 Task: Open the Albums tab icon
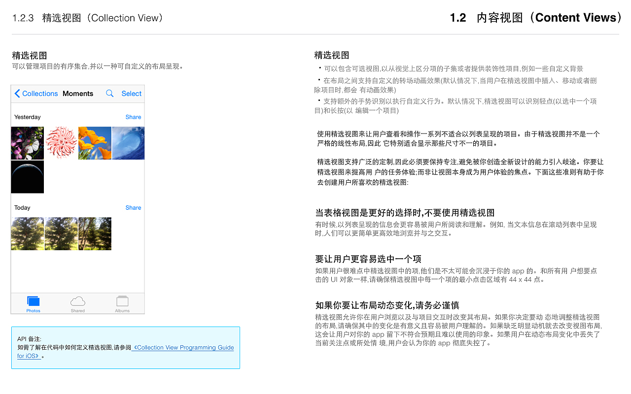(122, 301)
